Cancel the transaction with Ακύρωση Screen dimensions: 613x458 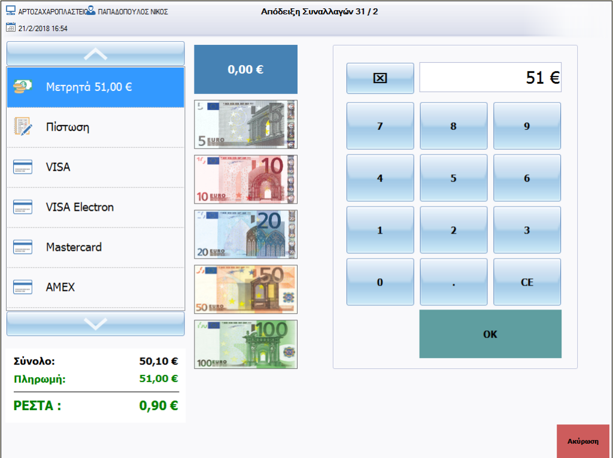(583, 441)
